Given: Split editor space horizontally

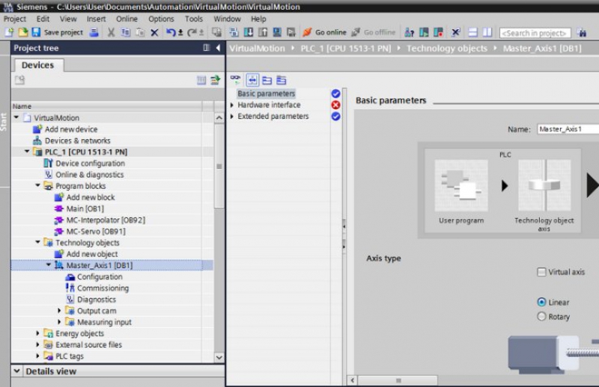Looking at the screenshot, I should click(x=473, y=32).
